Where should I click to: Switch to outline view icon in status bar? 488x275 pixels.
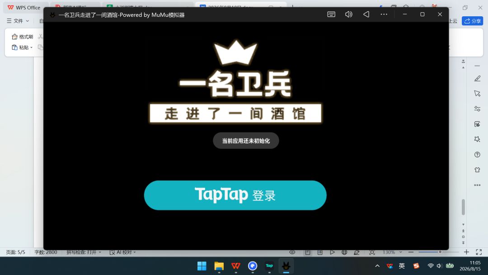[320, 252]
